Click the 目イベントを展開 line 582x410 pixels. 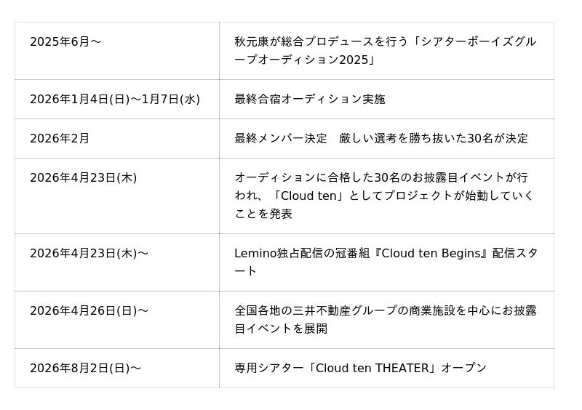(281, 329)
